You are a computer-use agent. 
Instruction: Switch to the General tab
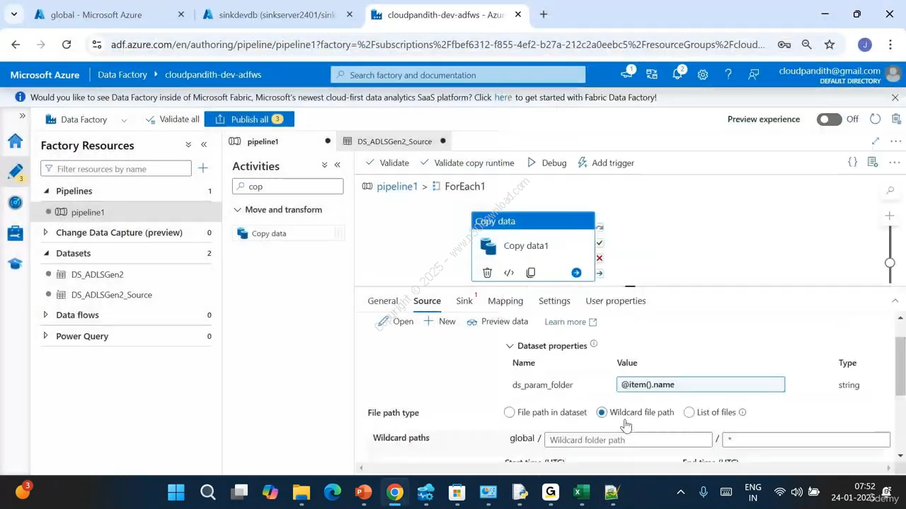click(x=383, y=300)
